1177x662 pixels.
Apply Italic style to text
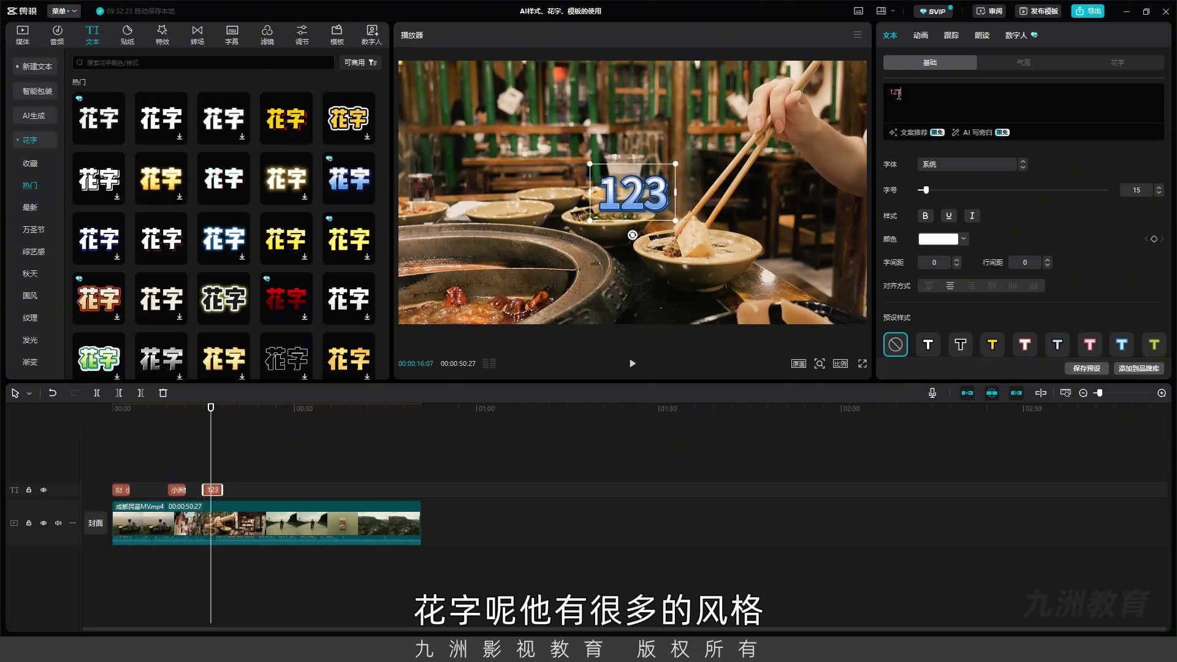coord(972,216)
